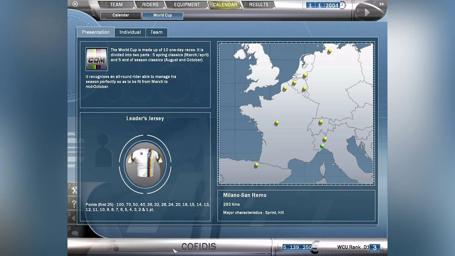Viewport: 455px width, 256px height.
Task: Click the year field showing 2004
Action: pyautogui.click(x=332, y=5)
